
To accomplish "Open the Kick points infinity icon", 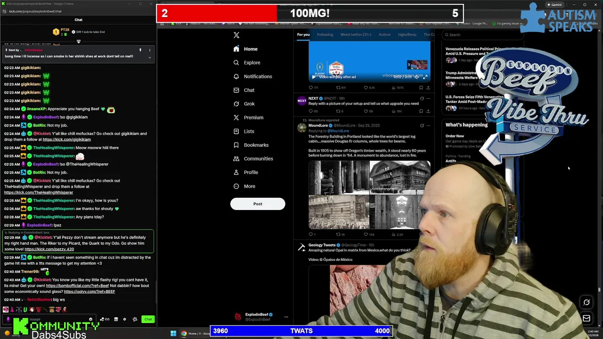I will [x=105, y=319].
